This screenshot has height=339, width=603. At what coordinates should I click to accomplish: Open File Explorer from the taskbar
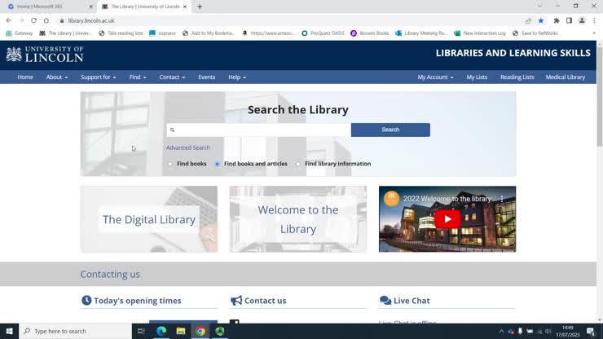(x=181, y=331)
